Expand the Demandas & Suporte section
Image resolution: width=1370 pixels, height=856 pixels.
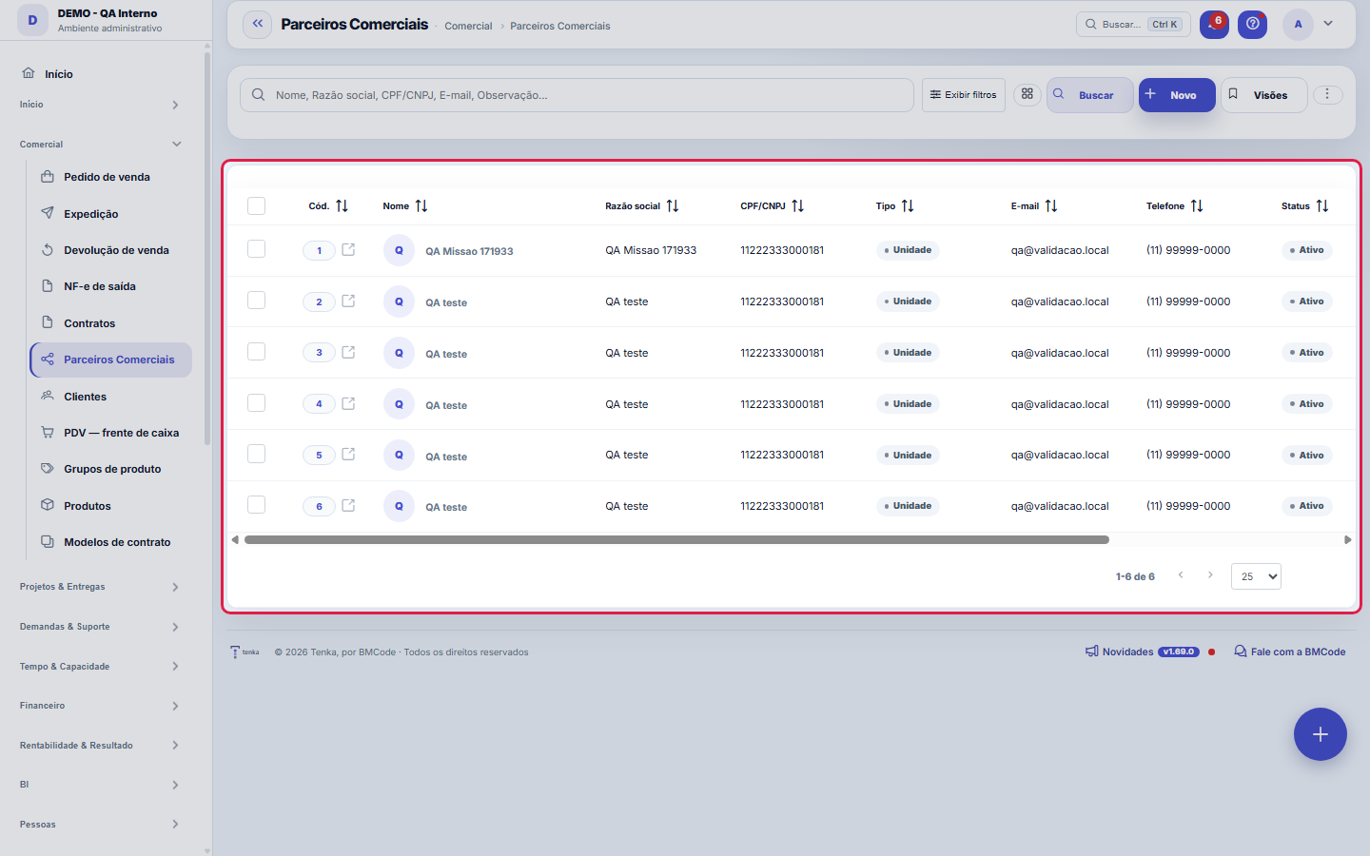(x=100, y=627)
